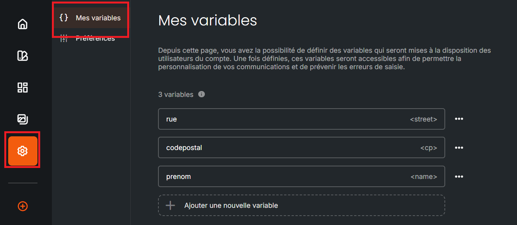517x225 pixels.
Task: Open the three-dot menu for codepostal
Action: tap(459, 148)
